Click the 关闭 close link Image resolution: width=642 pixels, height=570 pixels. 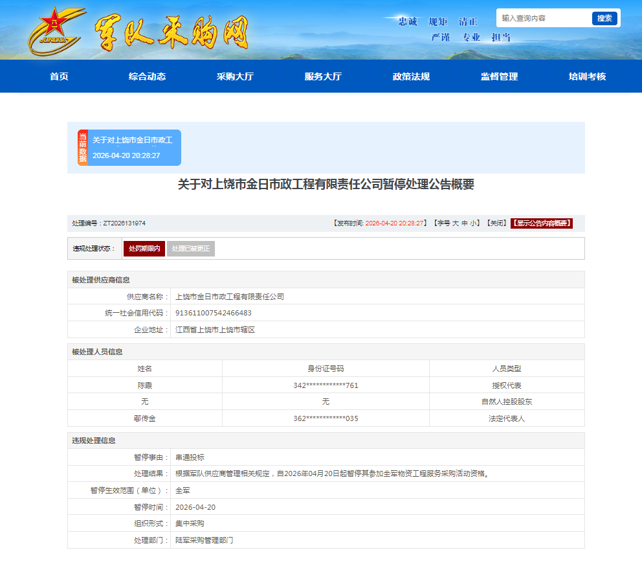pos(496,223)
